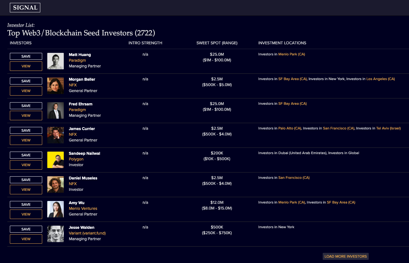Click the INTRO STRENGTH column header
Screen dimensions: 409x263
coord(145,43)
